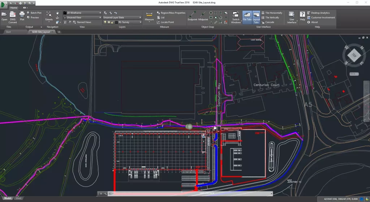This screenshot has height=202, width=370.
Task: Add a new file tab with plus
Action: click(x=59, y=32)
